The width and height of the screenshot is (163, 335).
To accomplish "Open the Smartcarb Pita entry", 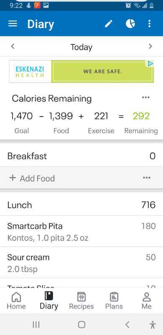I will pyautogui.click(x=81, y=231).
